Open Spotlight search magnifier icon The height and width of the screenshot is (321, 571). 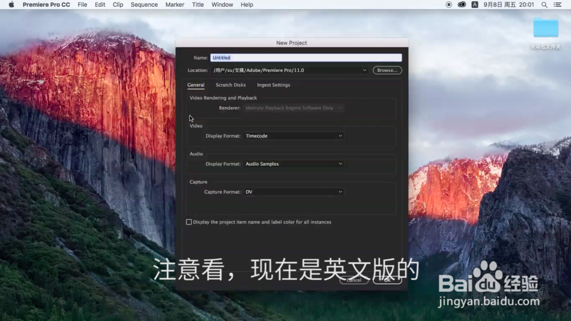coord(544,5)
